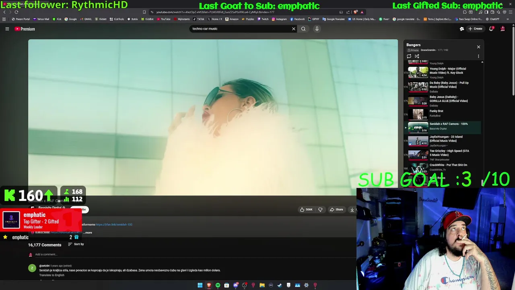Open Bangers playlist three-dot options

click(x=478, y=56)
